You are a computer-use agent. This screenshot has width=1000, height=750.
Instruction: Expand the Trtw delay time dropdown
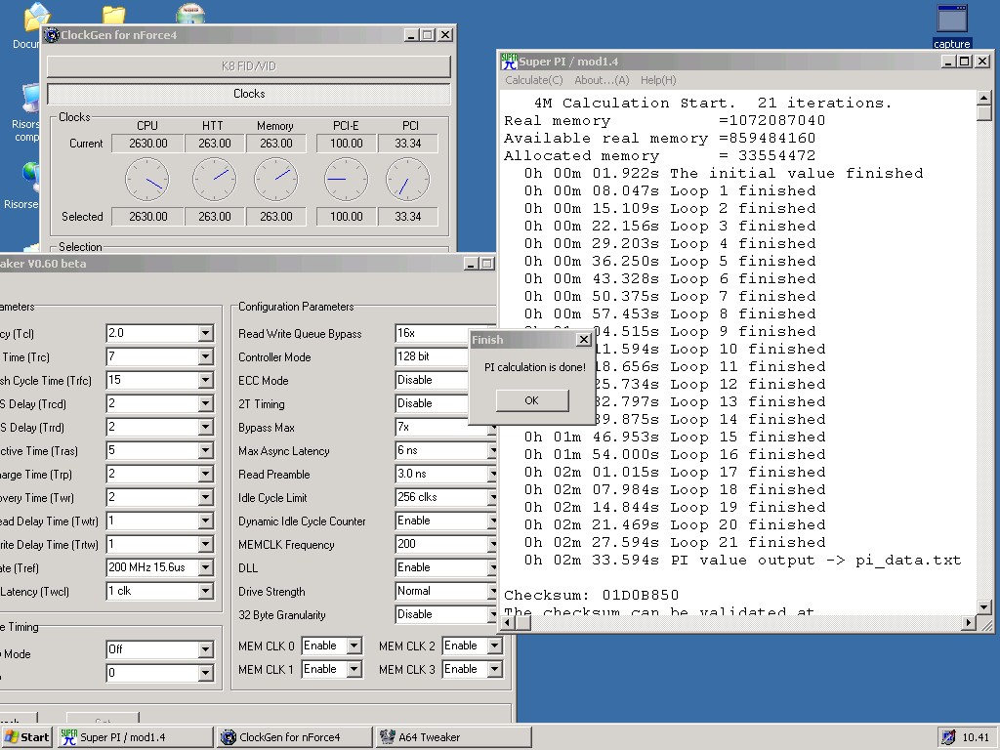point(205,545)
